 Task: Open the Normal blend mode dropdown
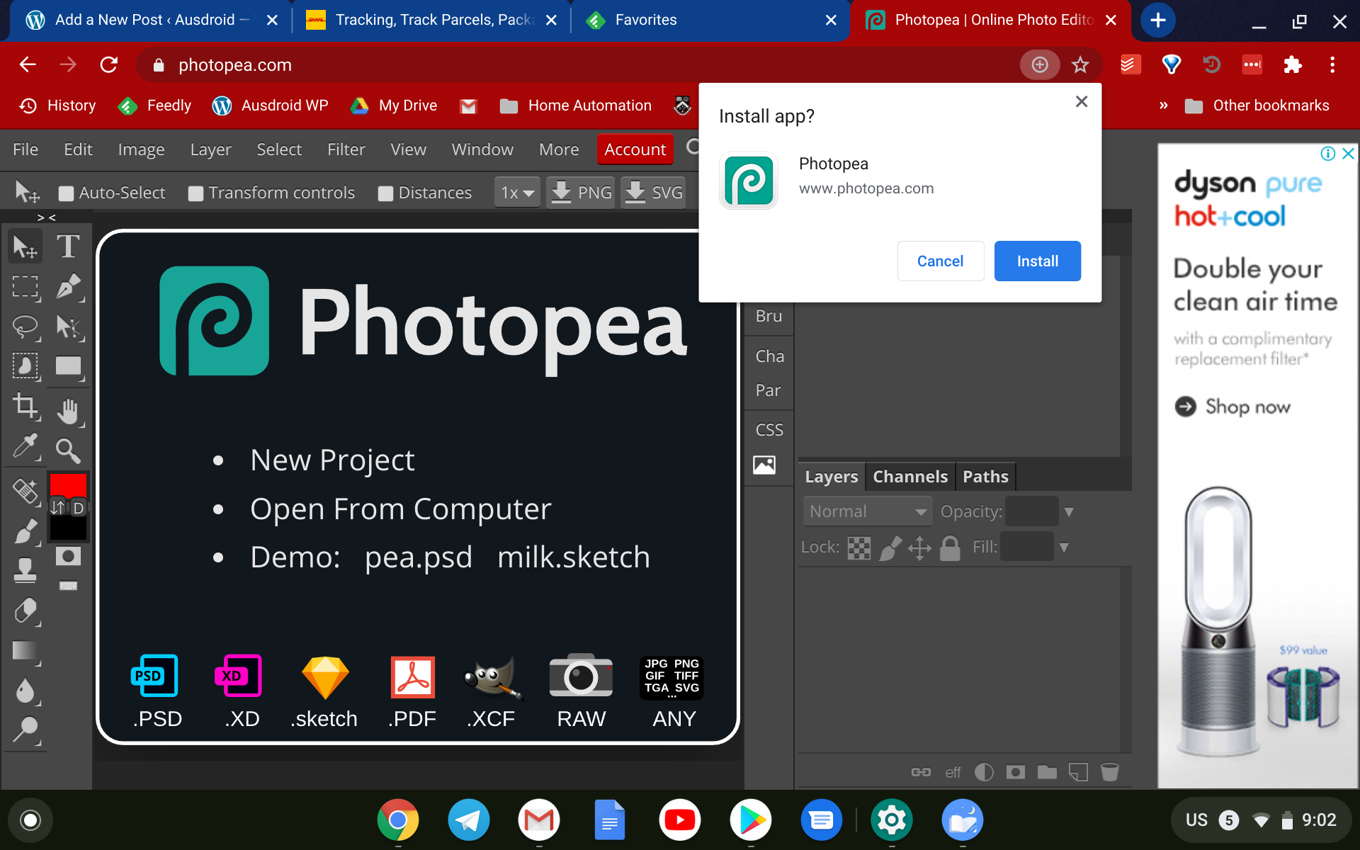pyautogui.click(x=867, y=511)
